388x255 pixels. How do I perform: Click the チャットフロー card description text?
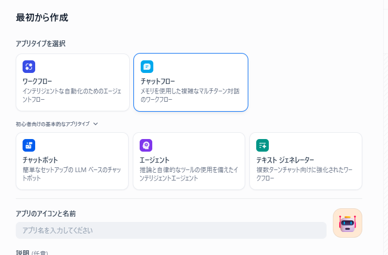pyautogui.click(x=189, y=95)
